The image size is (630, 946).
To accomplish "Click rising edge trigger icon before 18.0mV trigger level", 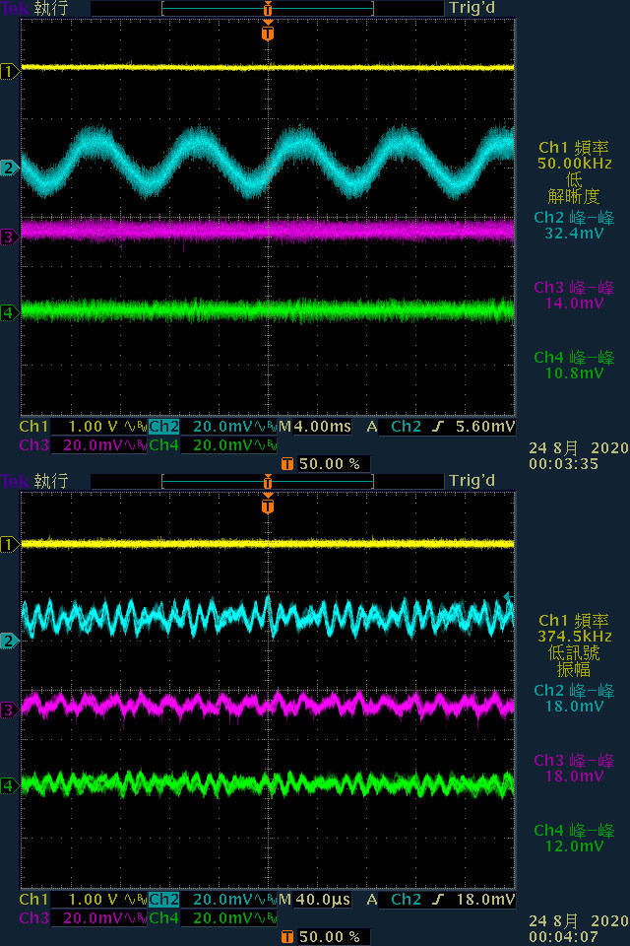I will (x=438, y=900).
